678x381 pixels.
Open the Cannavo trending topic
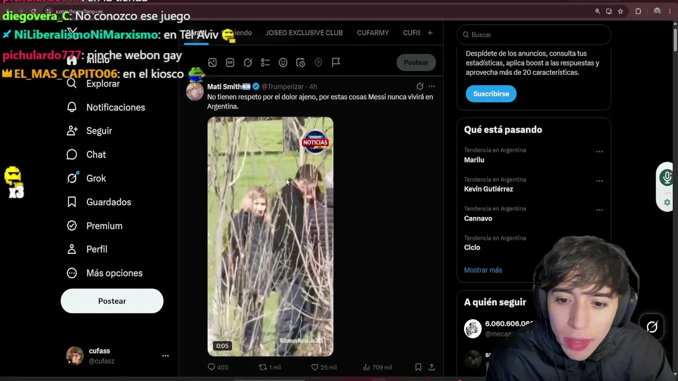478,218
